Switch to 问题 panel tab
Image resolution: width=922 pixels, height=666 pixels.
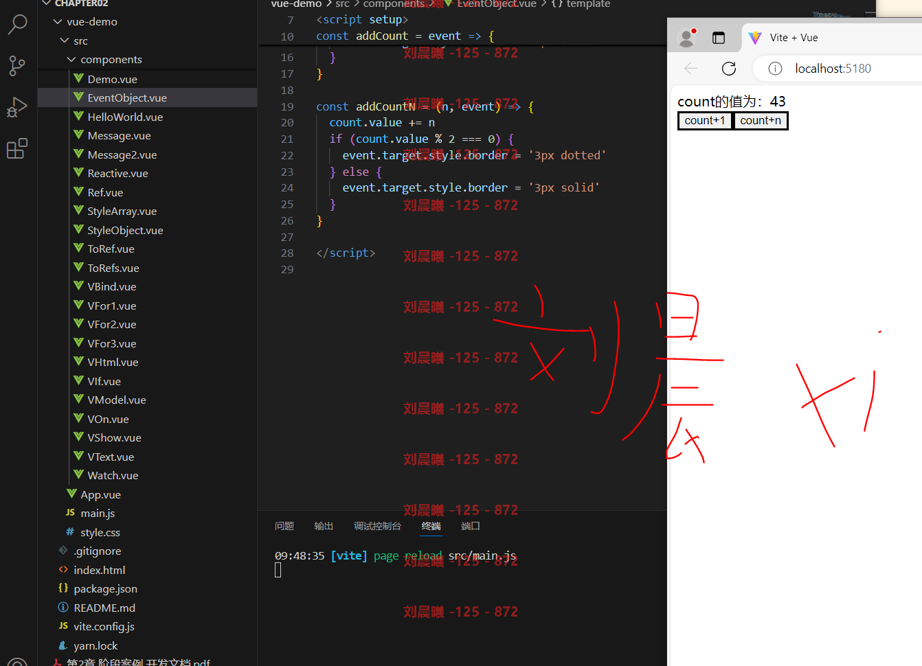pos(284,526)
